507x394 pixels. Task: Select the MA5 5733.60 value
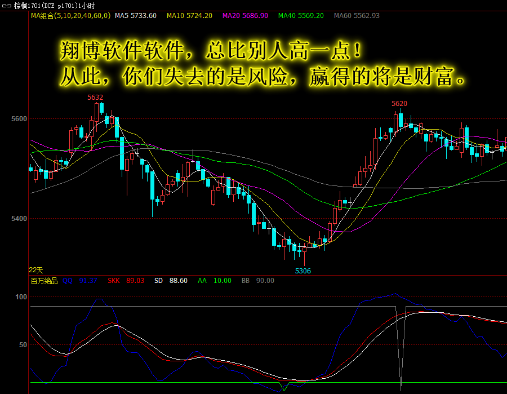pos(135,16)
